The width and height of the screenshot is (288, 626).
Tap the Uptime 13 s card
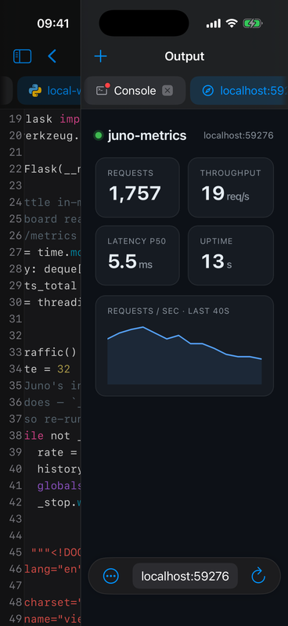tap(231, 256)
